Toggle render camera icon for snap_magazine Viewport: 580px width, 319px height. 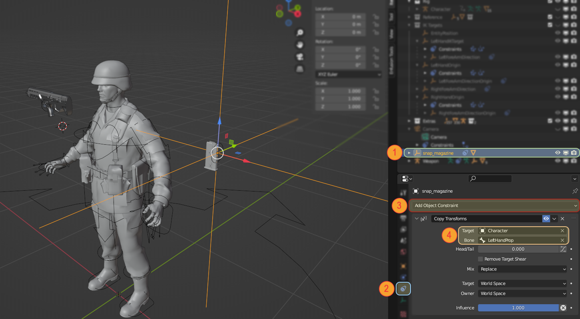point(574,153)
